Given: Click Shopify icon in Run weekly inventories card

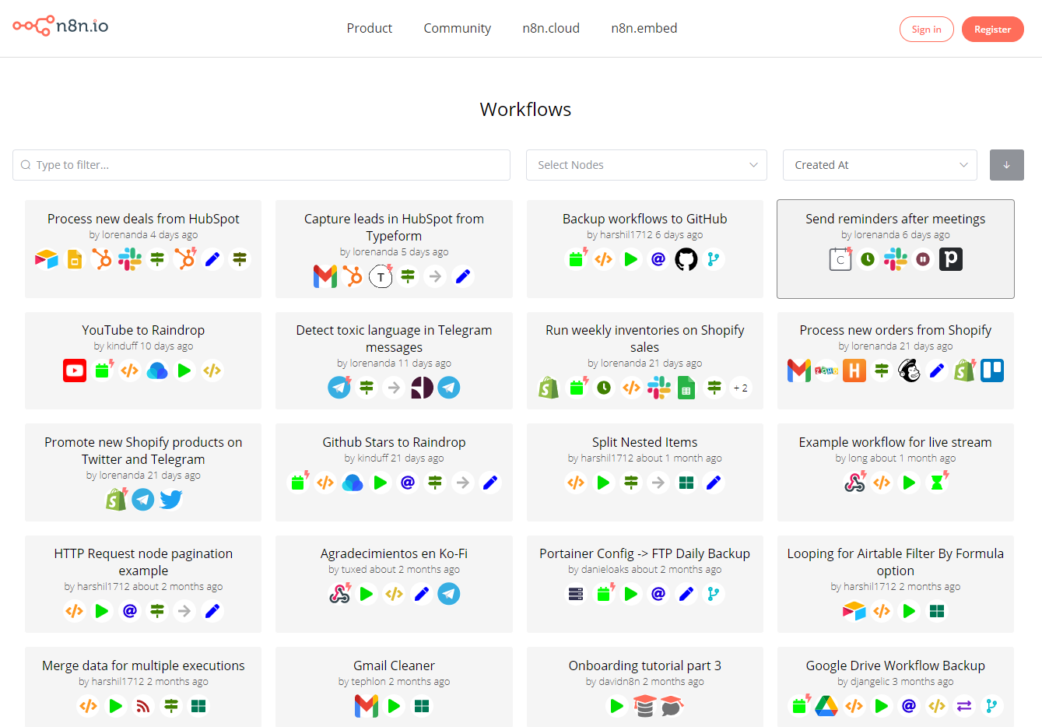Looking at the screenshot, I should click(549, 388).
